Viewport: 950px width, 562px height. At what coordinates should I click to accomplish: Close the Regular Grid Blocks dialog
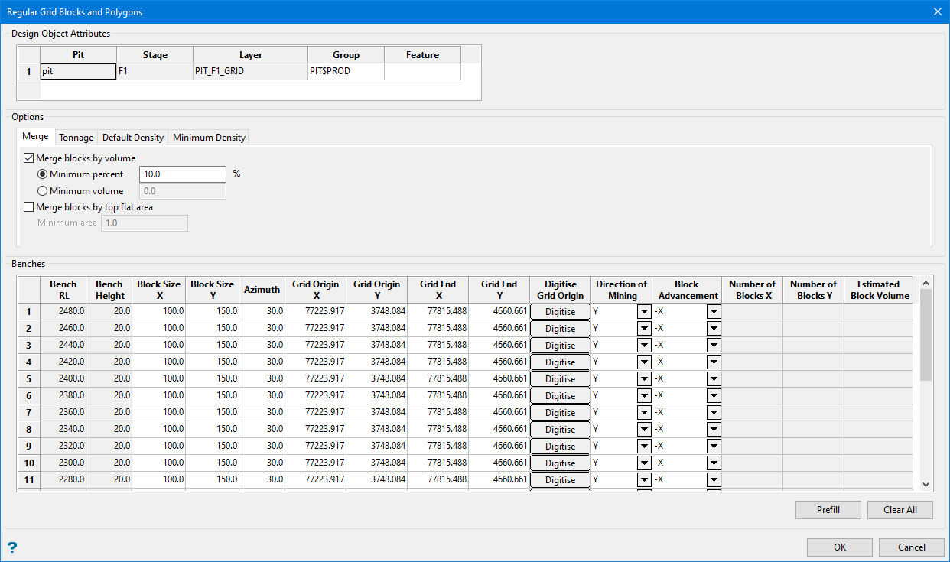(x=937, y=11)
